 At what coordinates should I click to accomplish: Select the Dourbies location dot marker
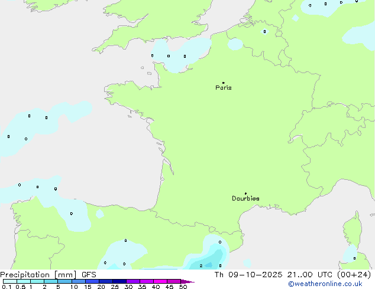pyautogui.click(x=245, y=193)
